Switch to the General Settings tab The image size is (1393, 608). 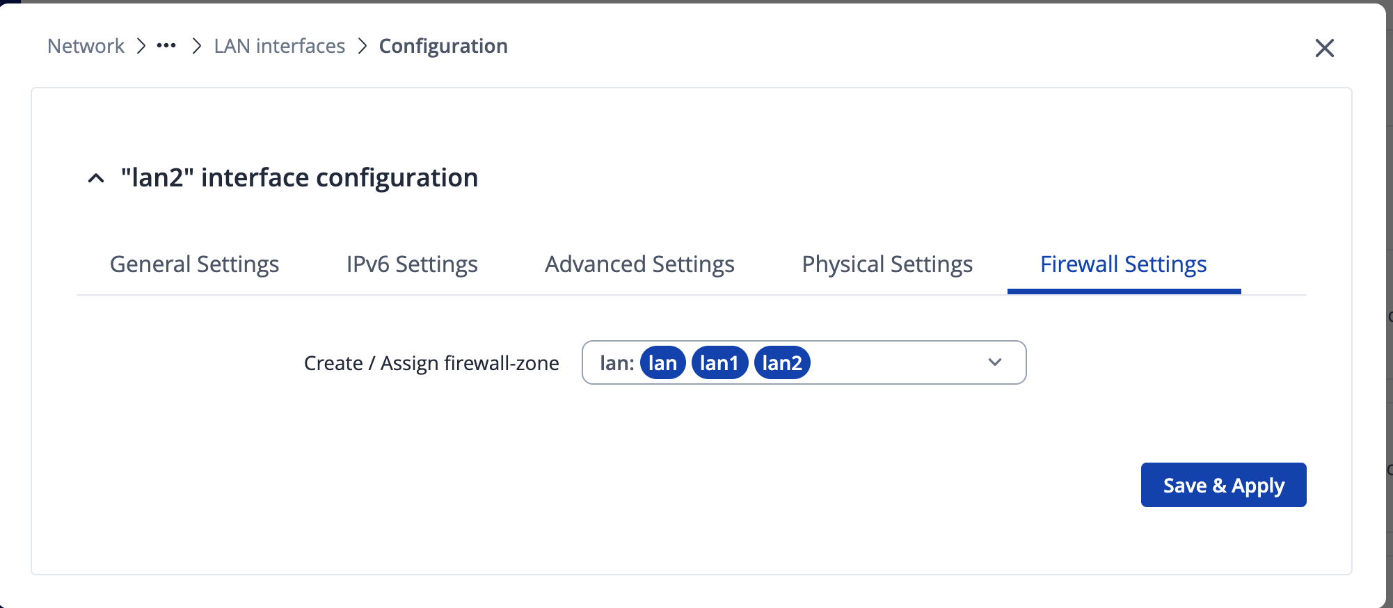pyautogui.click(x=194, y=264)
